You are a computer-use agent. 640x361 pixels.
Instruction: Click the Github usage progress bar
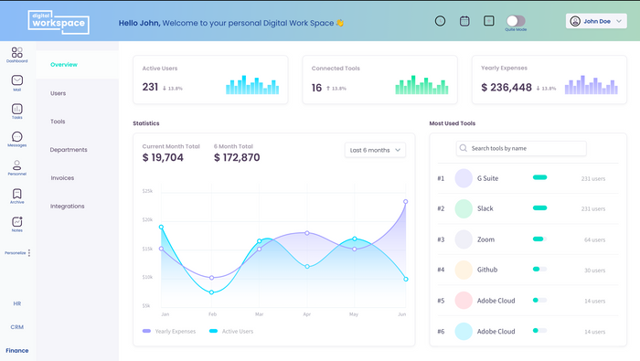539,270
